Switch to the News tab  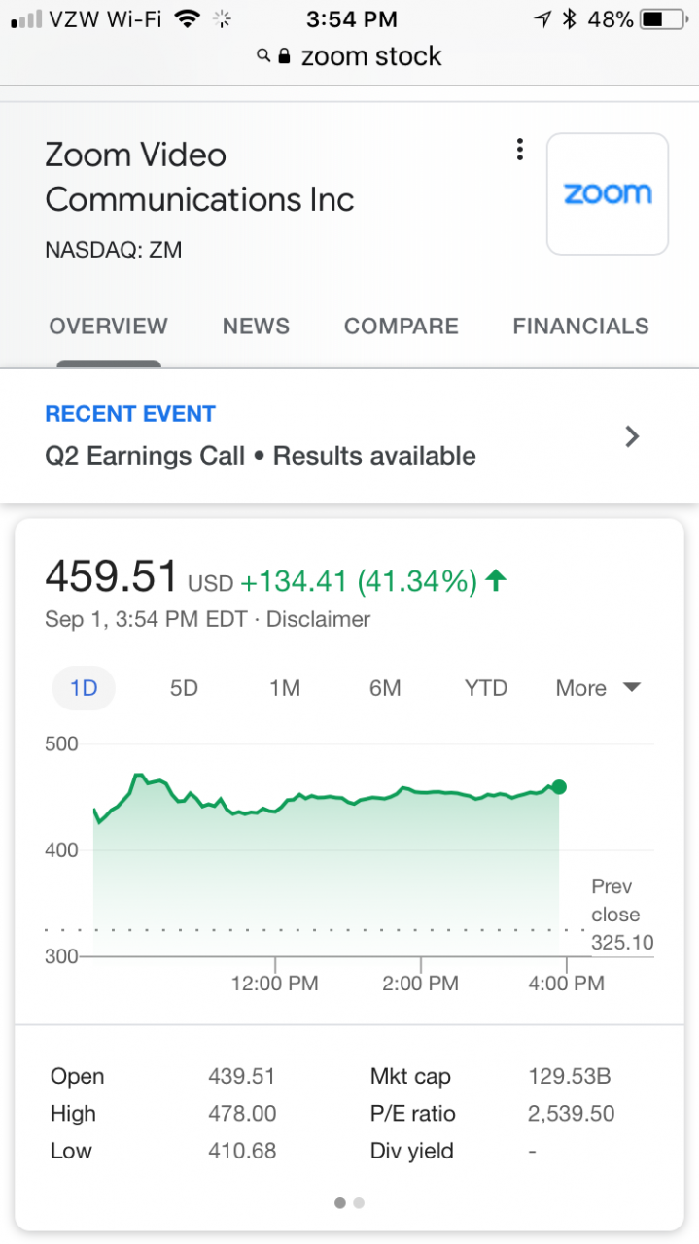coord(256,326)
